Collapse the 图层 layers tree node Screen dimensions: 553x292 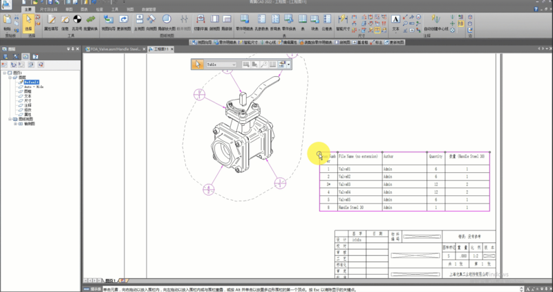click(9, 77)
